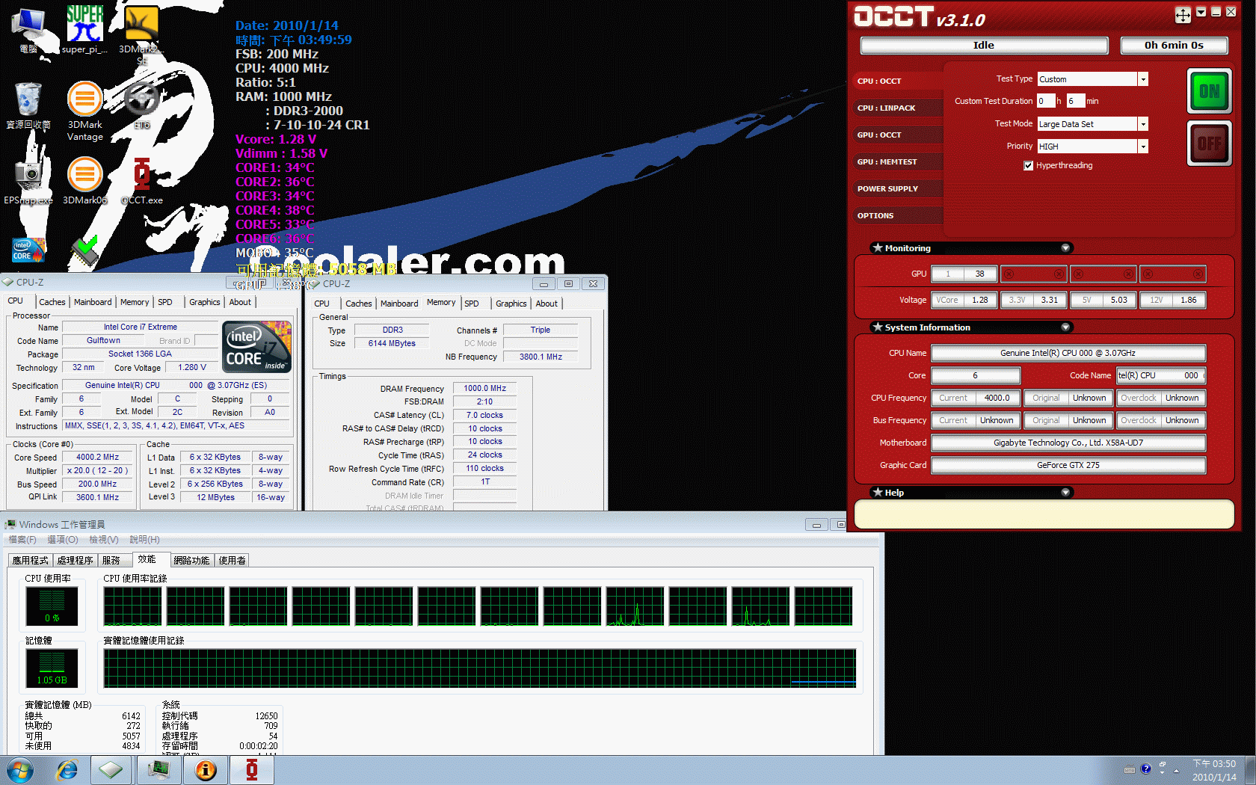Switch to Caches tab in left CPU-Z window
This screenshot has width=1256, height=785.
point(52,302)
